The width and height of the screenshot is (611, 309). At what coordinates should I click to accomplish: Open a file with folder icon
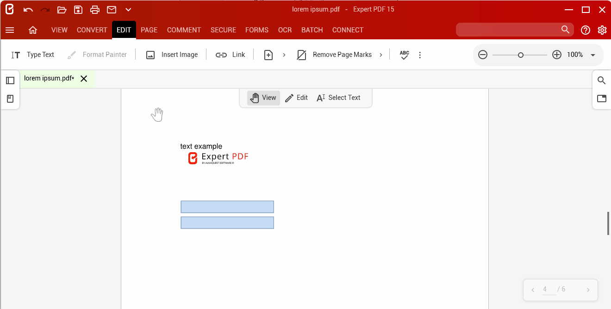click(x=62, y=10)
